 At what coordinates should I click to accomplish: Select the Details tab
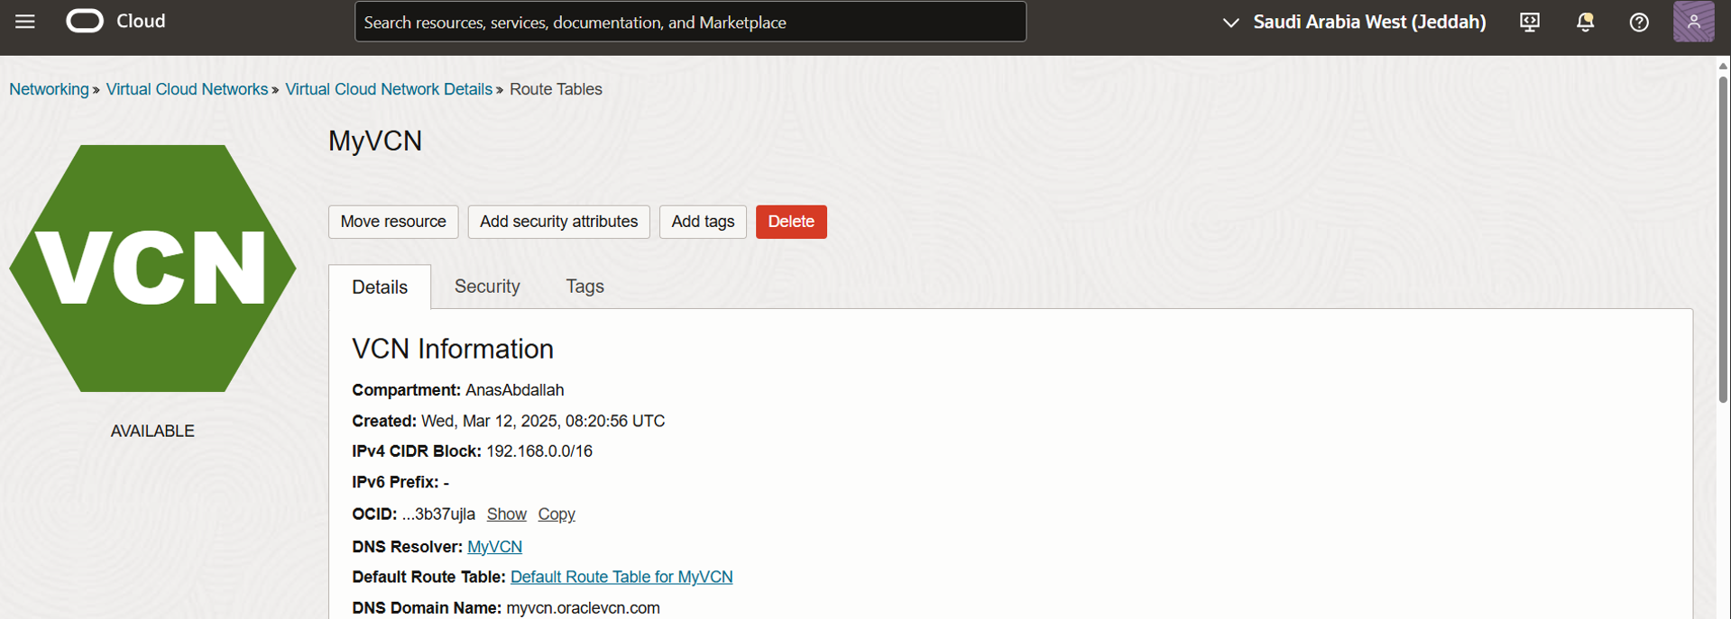[x=380, y=287]
